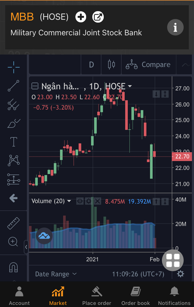
Task: Open candlestick chart style selector
Action: [111, 65]
